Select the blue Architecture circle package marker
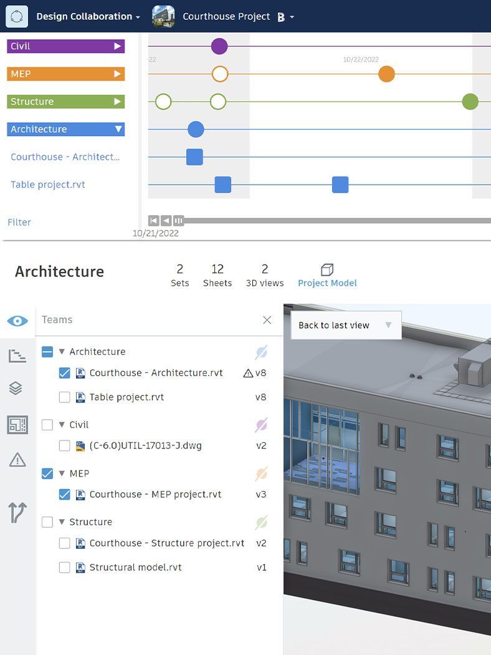This screenshot has width=491, height=655. tap(196, 130)
